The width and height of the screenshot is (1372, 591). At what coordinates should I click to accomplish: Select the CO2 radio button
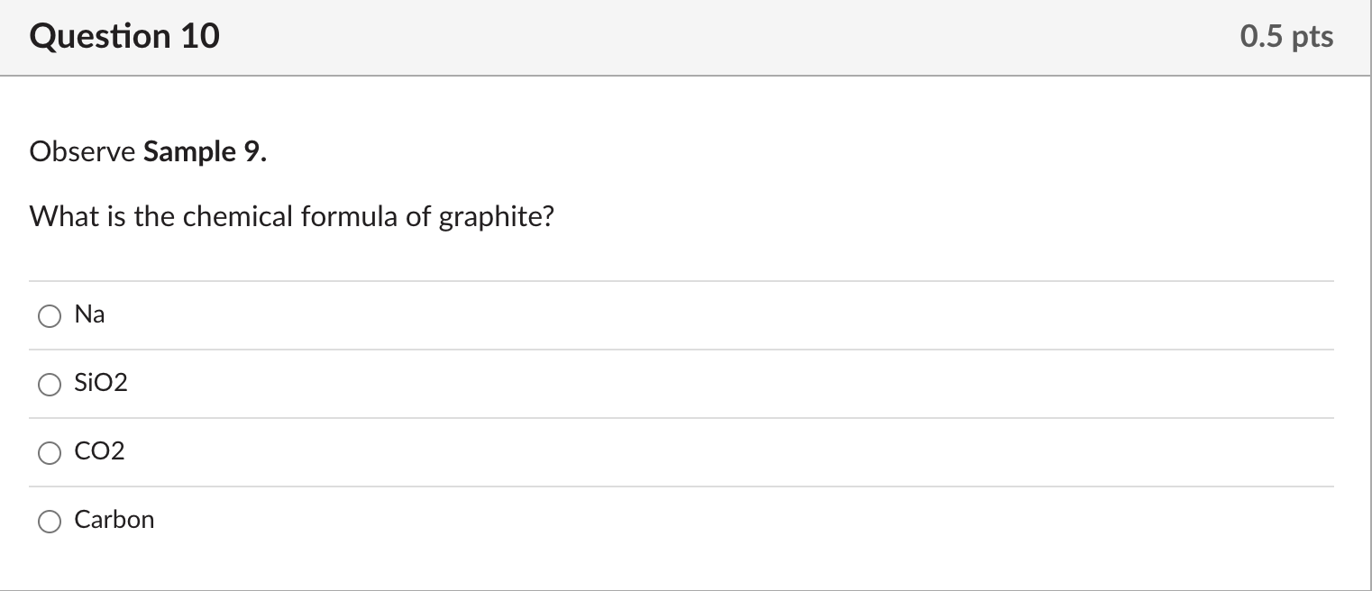(x=50, y=453)
